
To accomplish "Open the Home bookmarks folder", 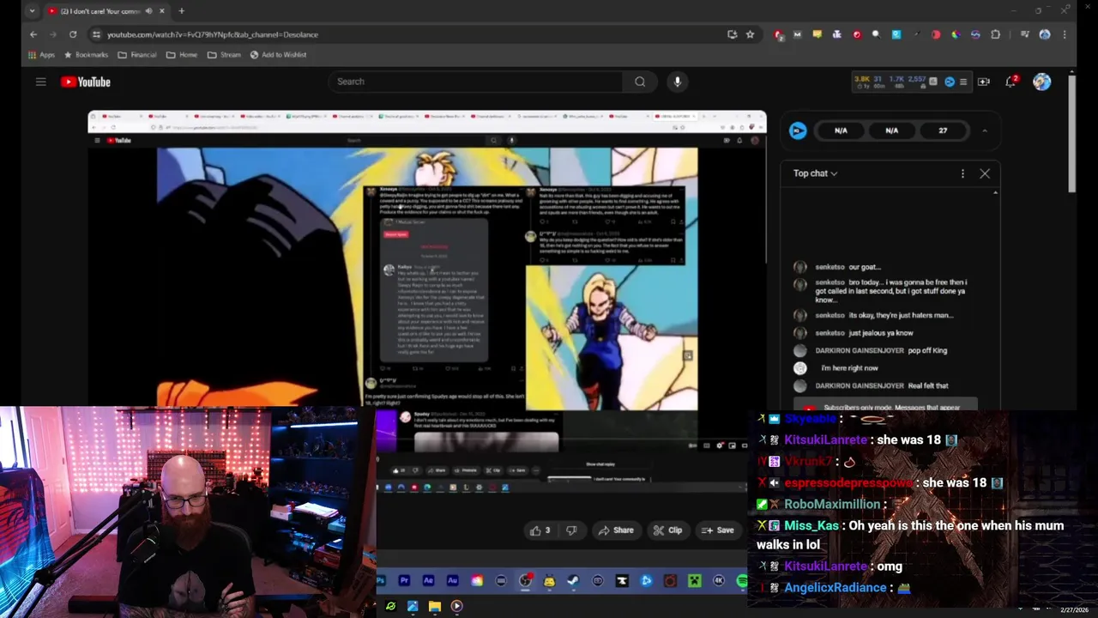I will pyautogui.click(x=182, y=55).
